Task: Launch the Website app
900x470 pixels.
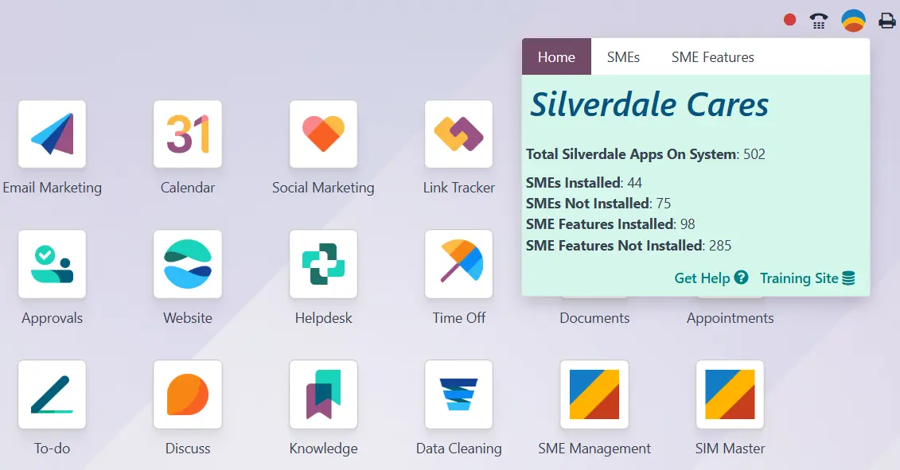Action: (x=188, y=264)
